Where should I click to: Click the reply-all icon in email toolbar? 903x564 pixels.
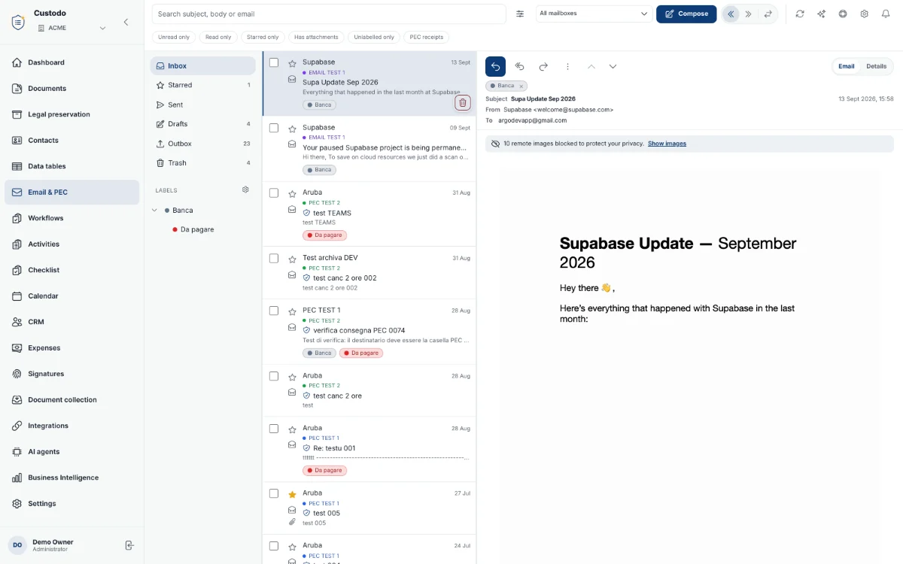pos(519,66)
